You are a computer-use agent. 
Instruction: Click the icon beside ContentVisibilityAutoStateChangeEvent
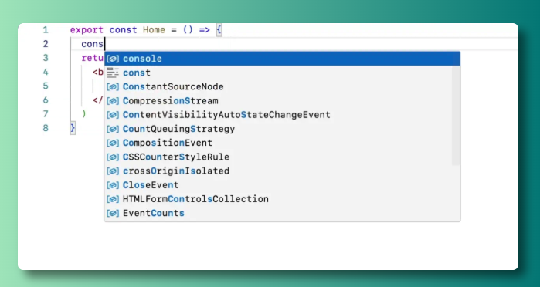[113, 115]
